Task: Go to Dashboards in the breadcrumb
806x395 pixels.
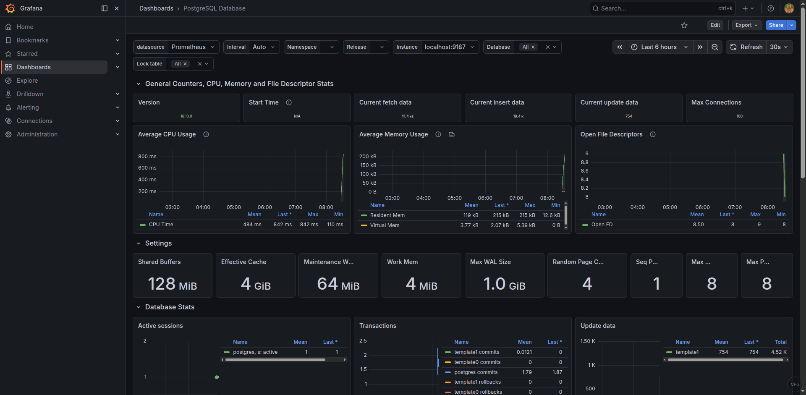Action: pos(156,8)
